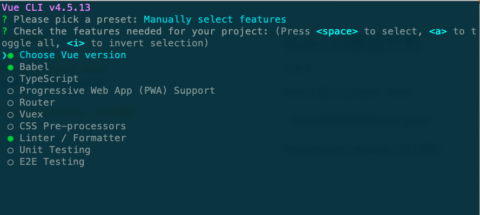Check the Progressive Web App (PWA) Support circle
Image resolution: width=480 pixels, height=215 pixels.
coord(10,91)
